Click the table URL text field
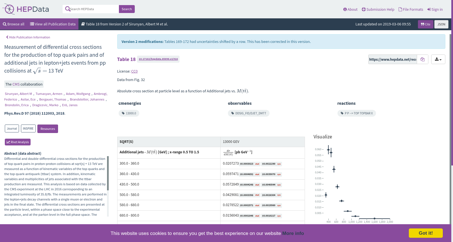 [x=393, y=59]
